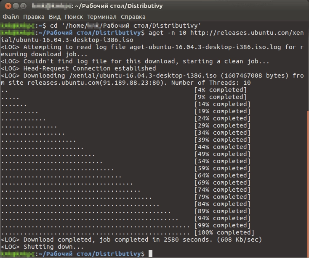Click the '[24% completed]' progress line
This screenshot has width=309, height=258.
(x=125, y=118)
